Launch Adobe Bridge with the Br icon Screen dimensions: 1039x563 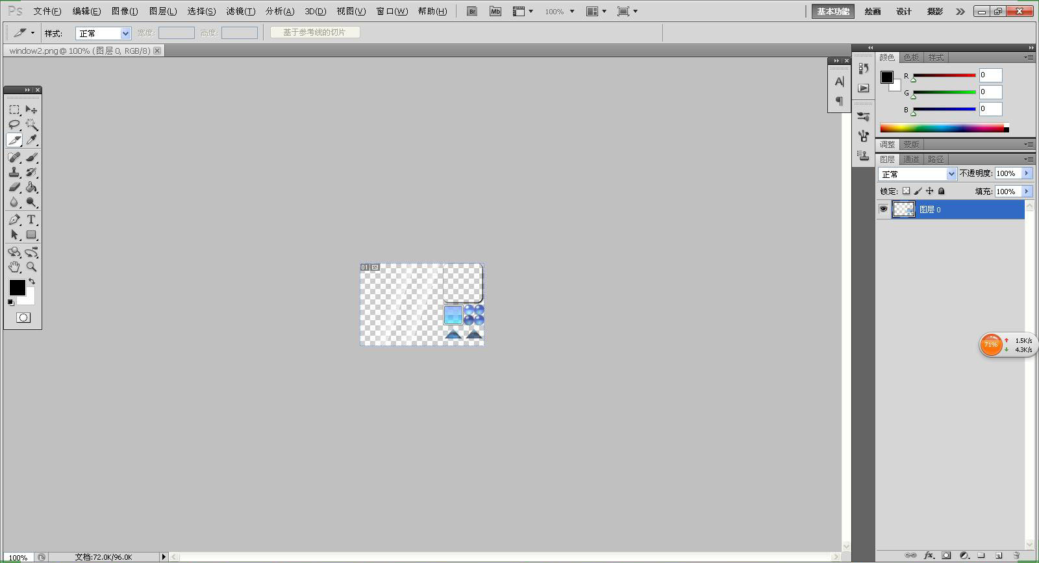(472, 11)
